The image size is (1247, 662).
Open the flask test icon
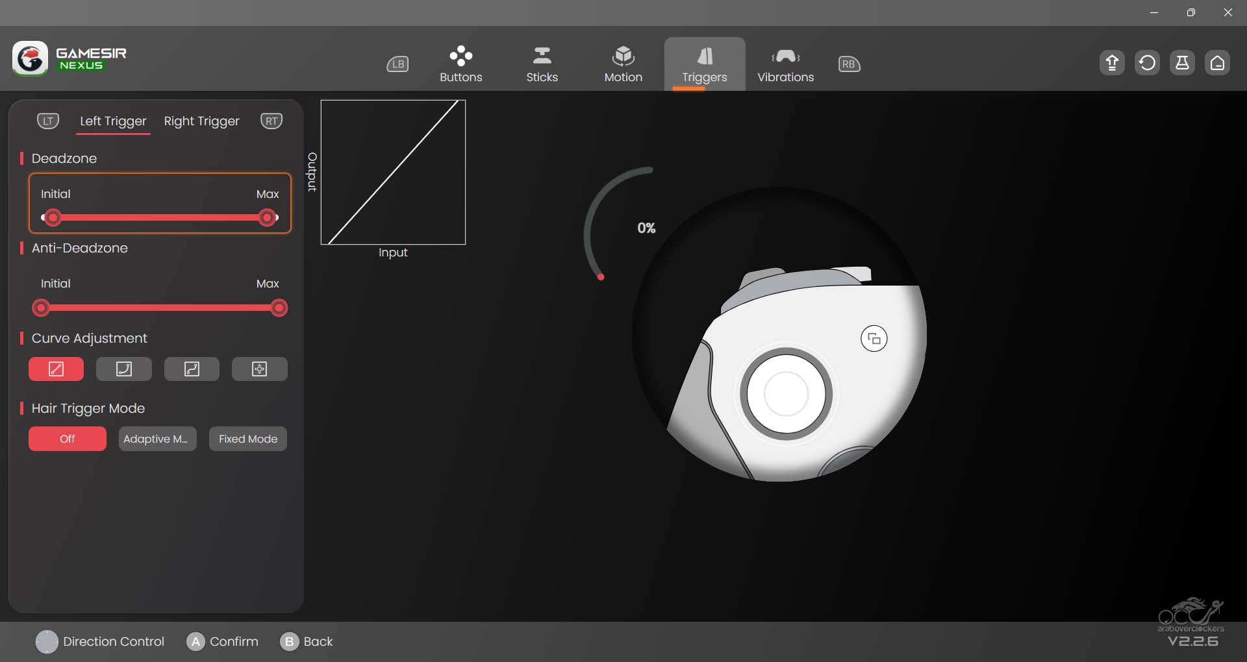click(x=1182, y=63)
